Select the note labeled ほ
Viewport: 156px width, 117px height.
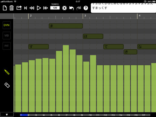93,36
